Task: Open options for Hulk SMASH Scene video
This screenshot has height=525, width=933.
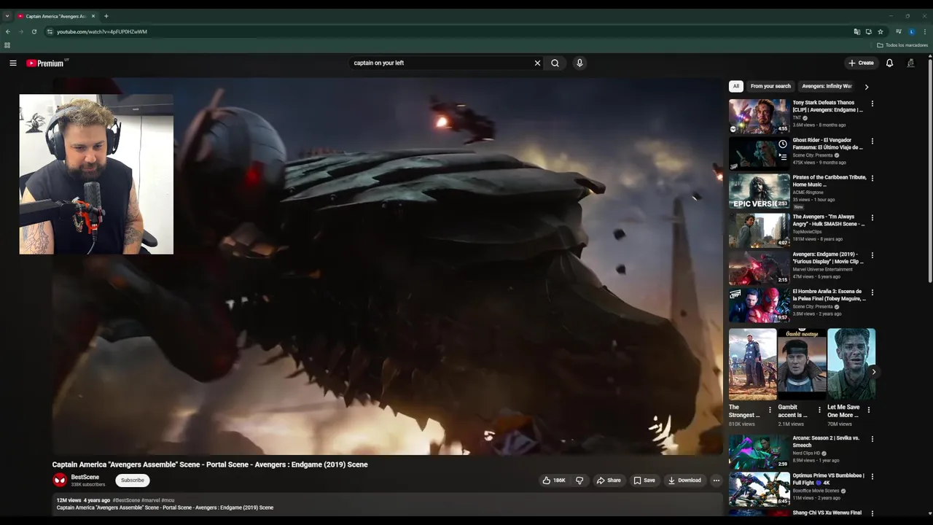Action: click(872, 217)
